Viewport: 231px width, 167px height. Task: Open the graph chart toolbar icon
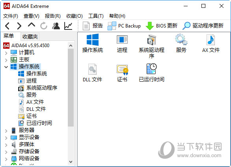tap(68, 26)
